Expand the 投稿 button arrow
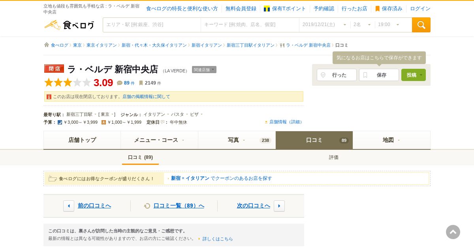The width and height of the screenshot is (474, 249). click(421, 75)
